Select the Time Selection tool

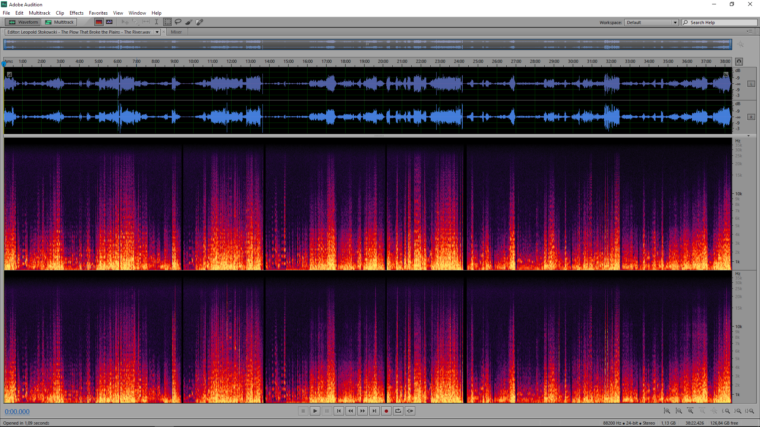point(156,22)
